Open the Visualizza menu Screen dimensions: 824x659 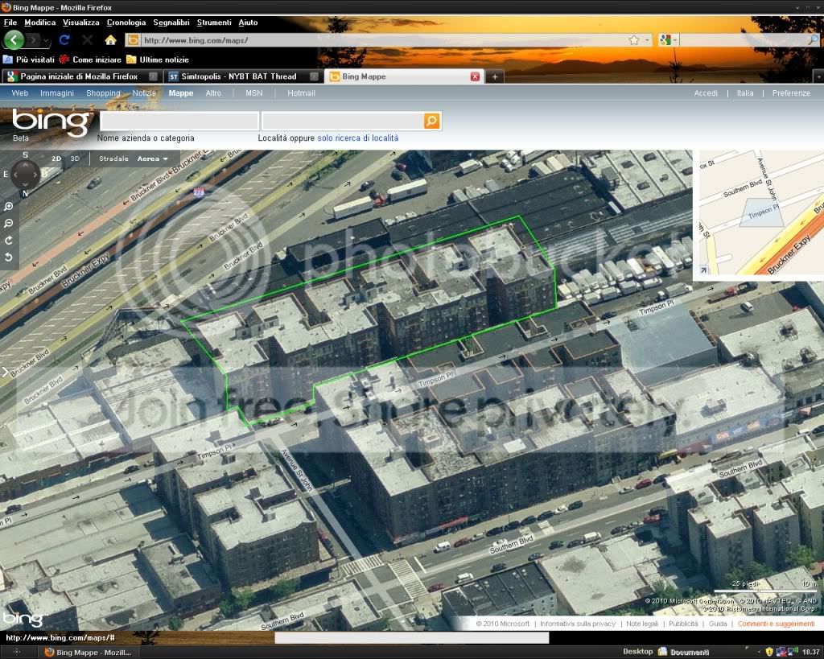(81, 23)
